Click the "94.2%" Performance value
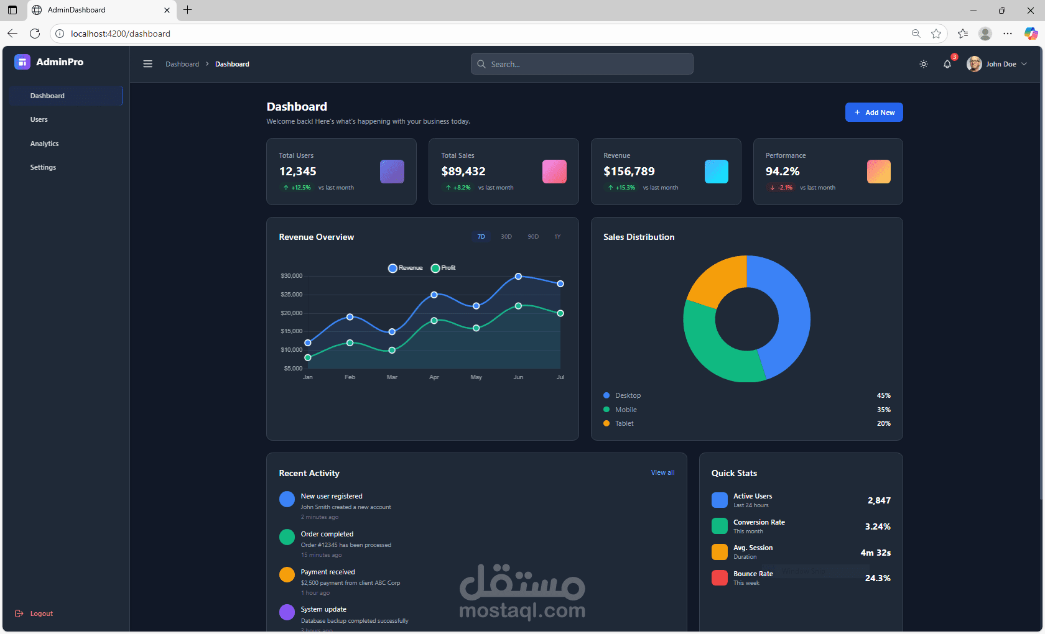 coord(783,172)
